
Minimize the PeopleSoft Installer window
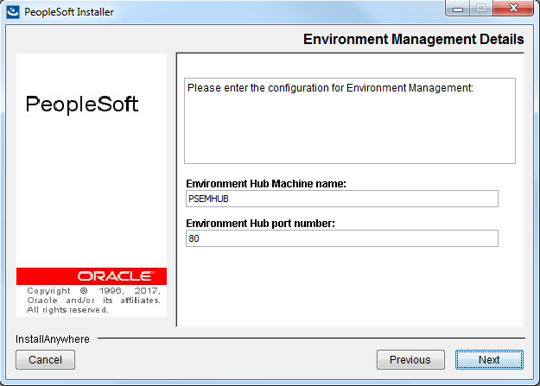coord(458,9)
